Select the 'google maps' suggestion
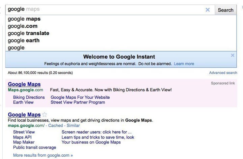Viewport: 243px width, 159px height. 121,19
